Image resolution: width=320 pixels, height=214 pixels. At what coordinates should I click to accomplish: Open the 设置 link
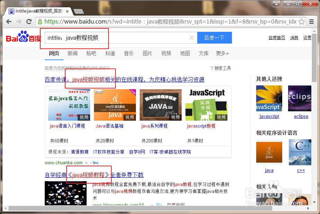[307, 38]
